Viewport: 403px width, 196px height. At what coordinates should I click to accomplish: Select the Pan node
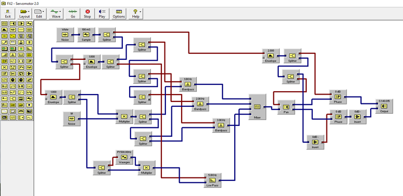(286, 107)
